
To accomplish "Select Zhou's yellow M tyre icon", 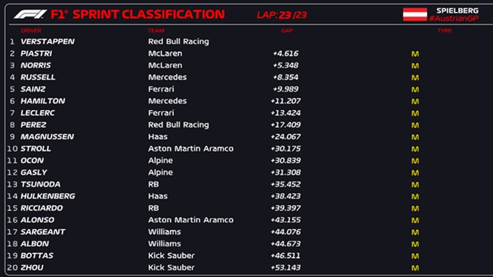I will [415, 268].
